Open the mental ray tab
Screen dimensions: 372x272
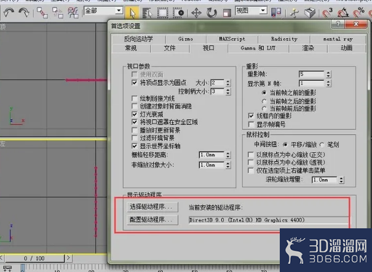pos(338,39)
